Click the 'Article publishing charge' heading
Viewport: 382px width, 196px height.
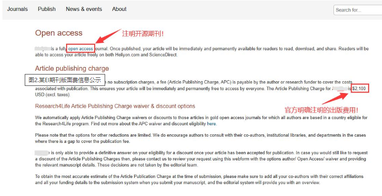[x=72, y=68]
